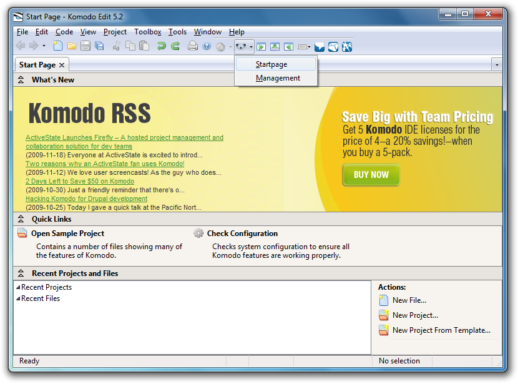Toggle the left pane visibility icon

tap(261, 47)
